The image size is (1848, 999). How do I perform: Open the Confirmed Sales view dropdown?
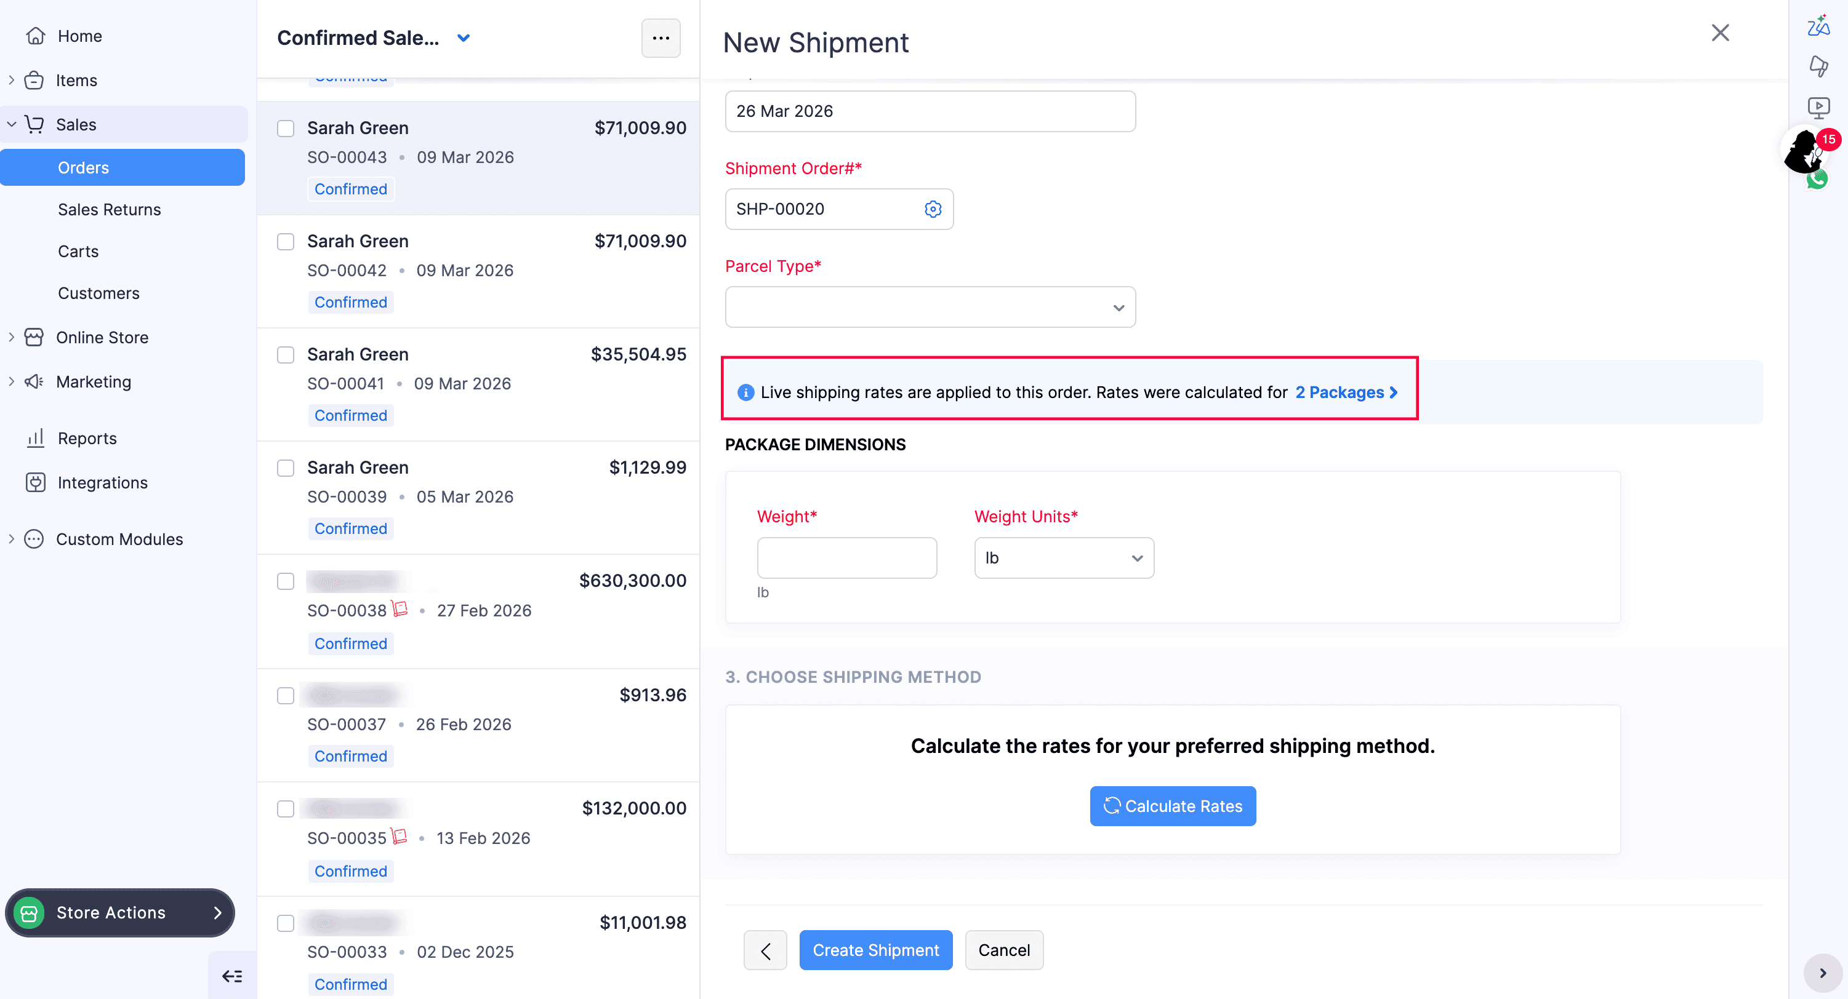click(464, 38)
